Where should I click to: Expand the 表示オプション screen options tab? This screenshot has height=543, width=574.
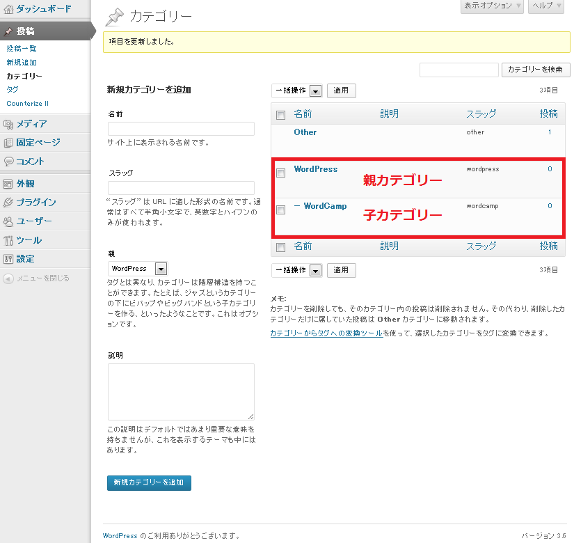pyautogui.click(x=492, y=6)
